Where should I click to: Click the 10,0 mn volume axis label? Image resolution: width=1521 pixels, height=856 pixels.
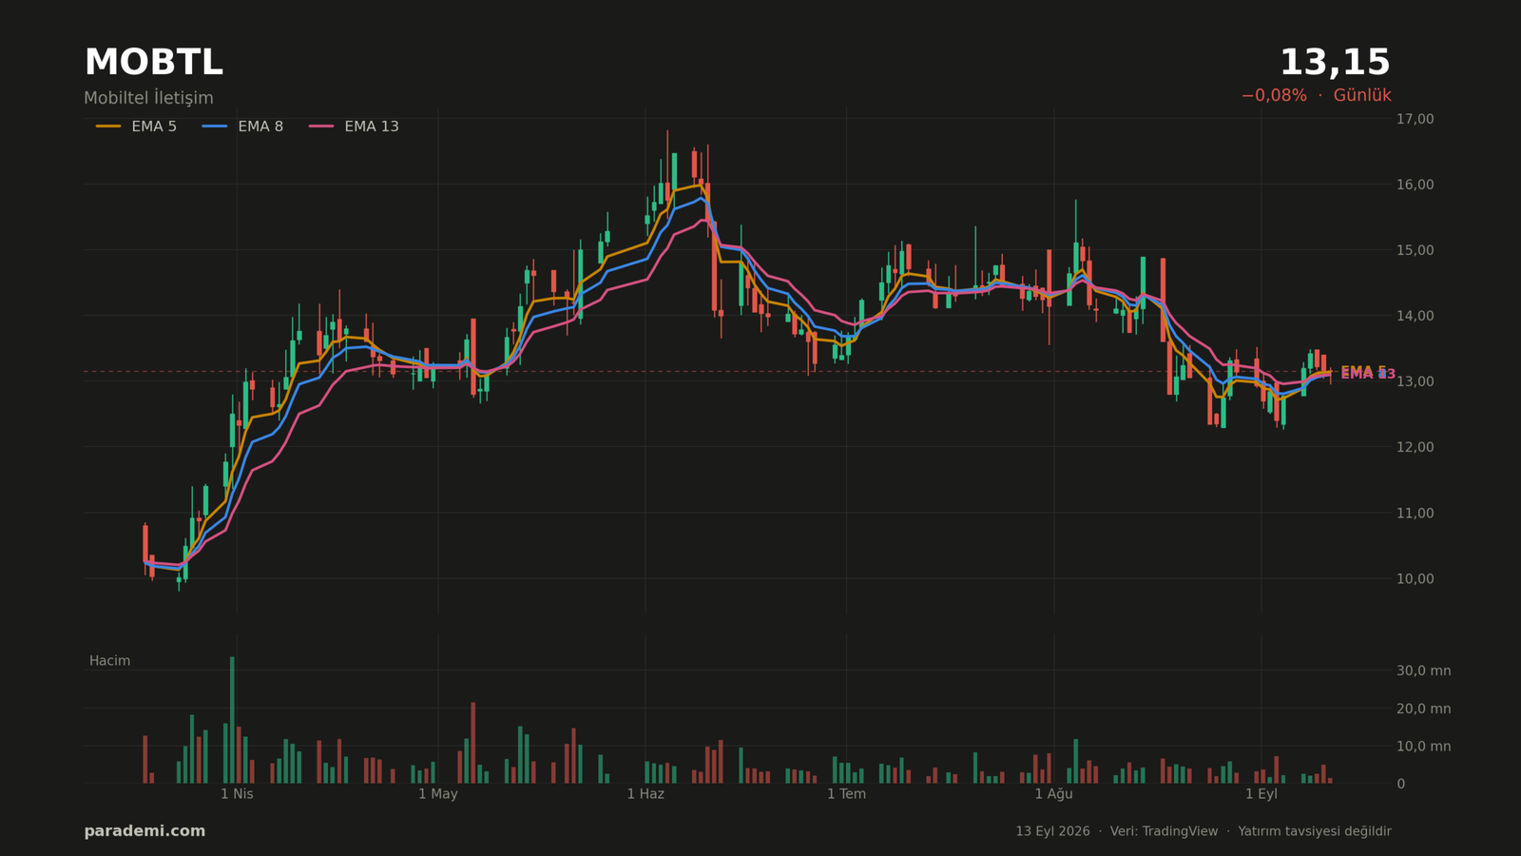pyautogui.click(x=1423, y=747)
